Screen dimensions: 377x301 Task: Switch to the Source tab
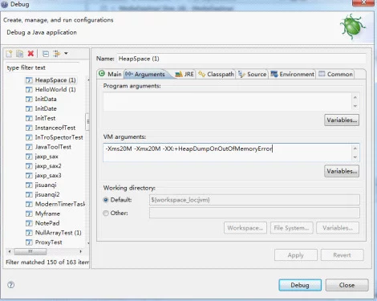(x=253, y=74)
